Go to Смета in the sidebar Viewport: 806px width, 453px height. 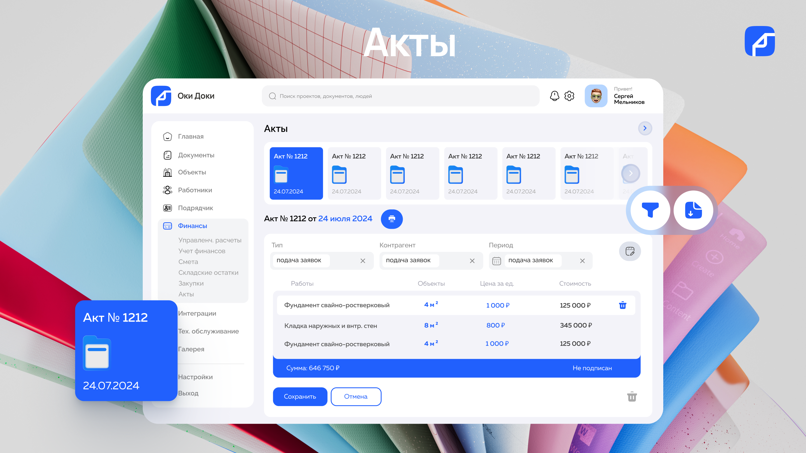(188, 262)
